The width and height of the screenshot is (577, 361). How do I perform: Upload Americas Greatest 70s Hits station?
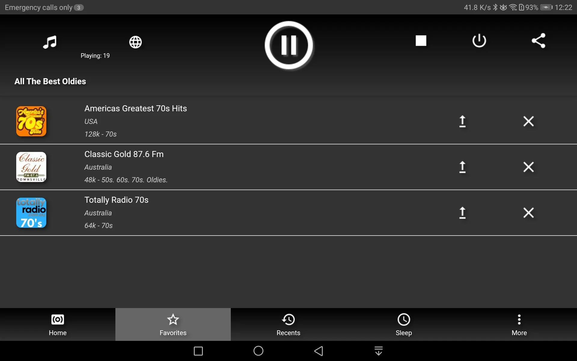(x=462, y=121)
